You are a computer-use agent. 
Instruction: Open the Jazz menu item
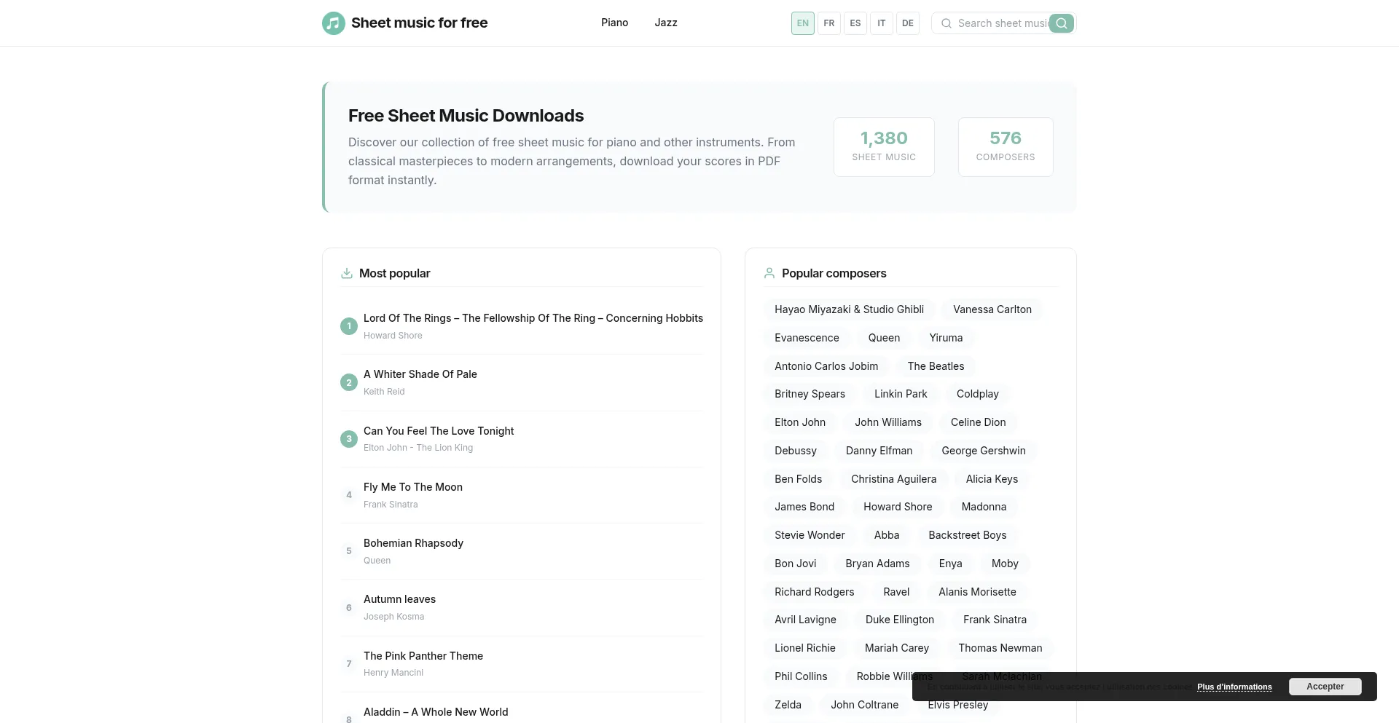[666, 23]
